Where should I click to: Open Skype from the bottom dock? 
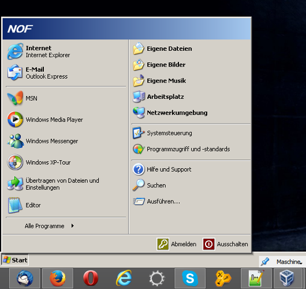coord(190,278)
